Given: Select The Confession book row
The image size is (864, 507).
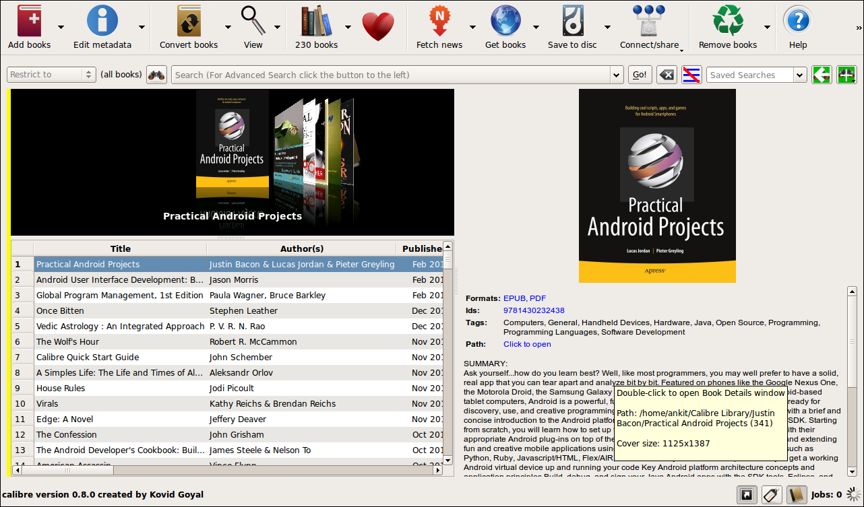Looking at the screenshot, I should coord(228,434).
